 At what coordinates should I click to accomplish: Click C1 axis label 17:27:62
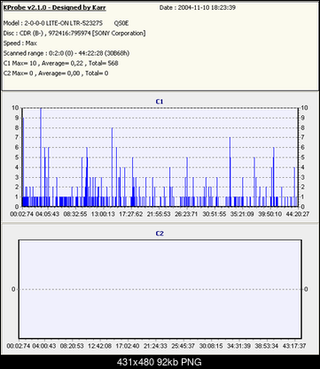point(131,214)
